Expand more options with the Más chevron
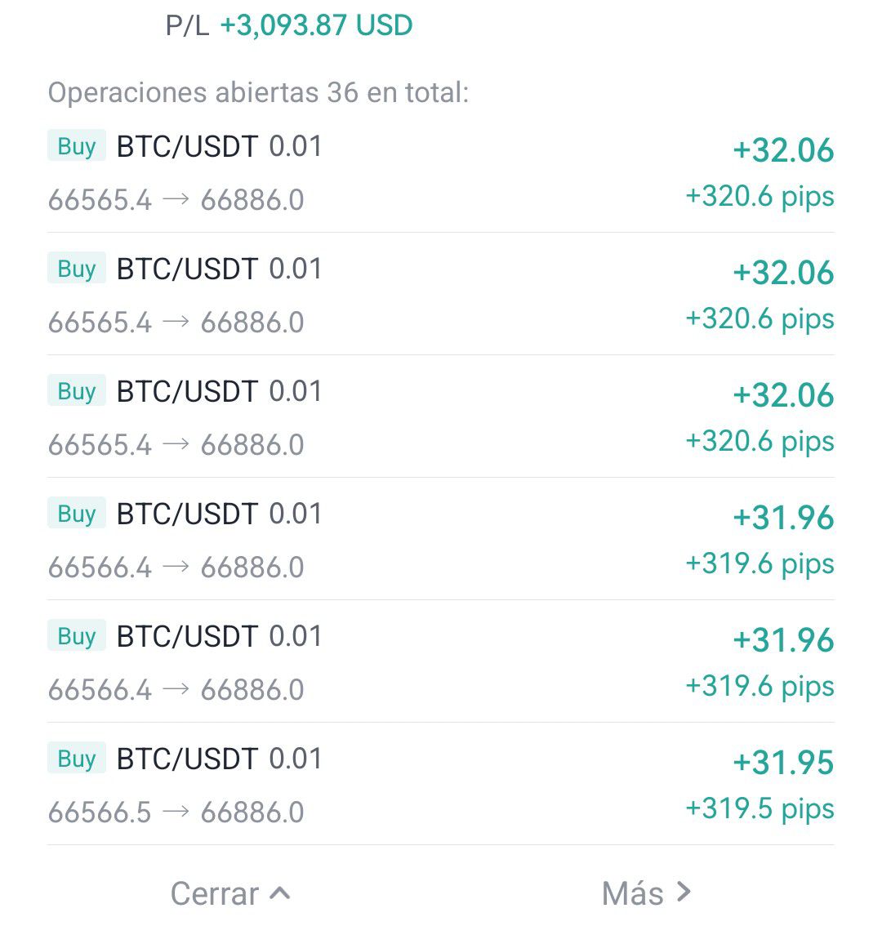The width and height of the screenshot is (882, 926). tap(684, 893)
